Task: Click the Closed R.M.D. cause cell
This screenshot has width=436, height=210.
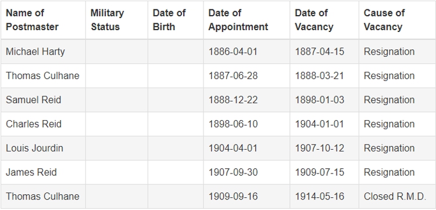Action: (398, 197)
